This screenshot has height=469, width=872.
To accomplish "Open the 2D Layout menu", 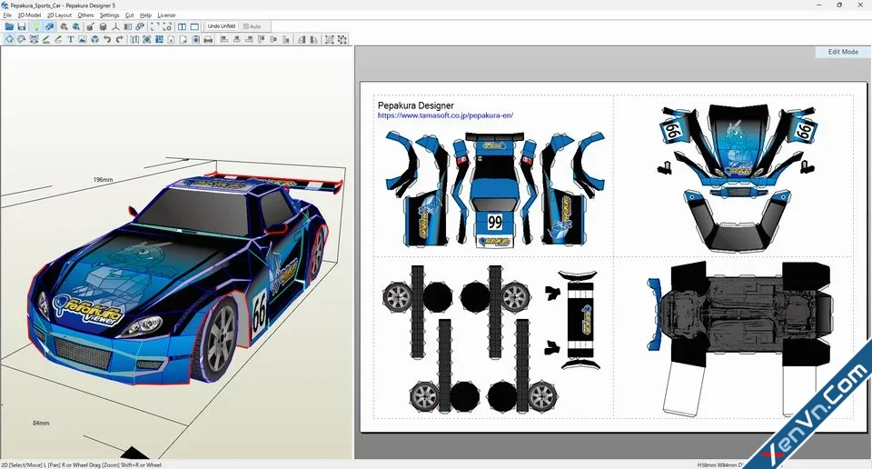I will coord(60,15).
